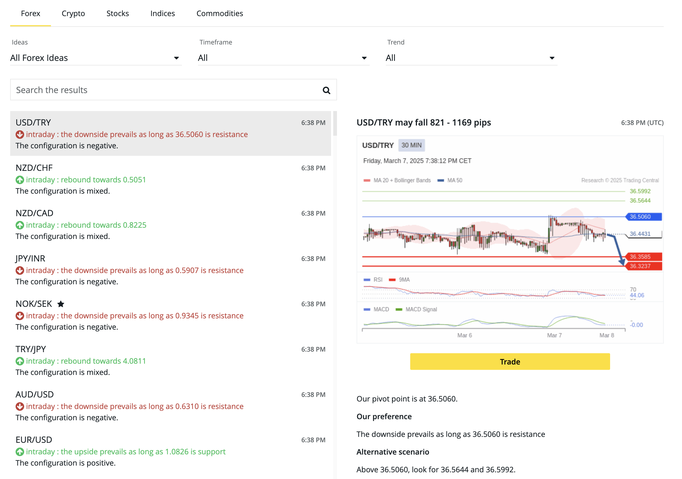The width and height of the screenshot is (682, 479).
Task: Click the Search the results field
Action: (166, 90)
